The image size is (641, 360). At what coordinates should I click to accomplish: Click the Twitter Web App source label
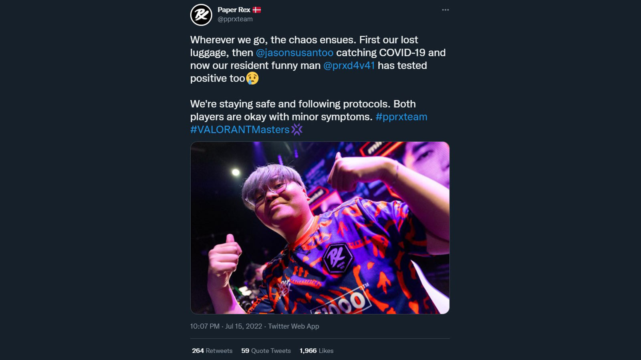point(294,326)
